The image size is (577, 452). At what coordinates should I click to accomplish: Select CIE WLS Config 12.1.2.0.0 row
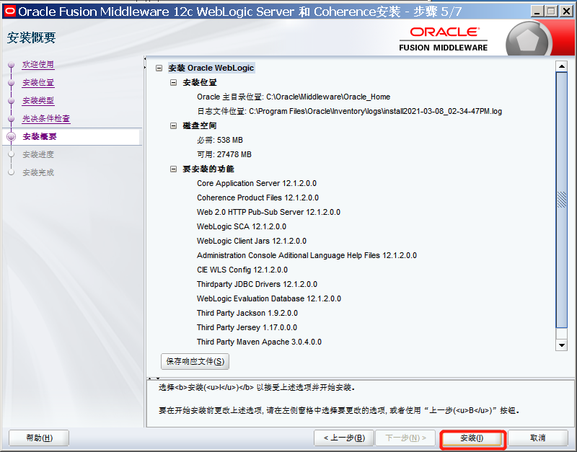(x=242, y=270)
